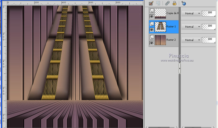Select Raster 1 layer thumbnail
The height and width of the screenshot is (128, 218).
tap(160, 27)
